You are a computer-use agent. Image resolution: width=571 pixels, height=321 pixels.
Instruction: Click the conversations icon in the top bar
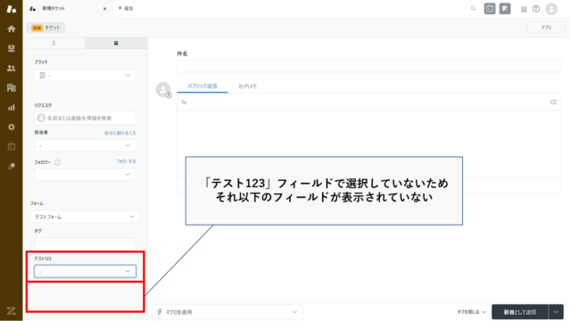click(x=490, y=9)
